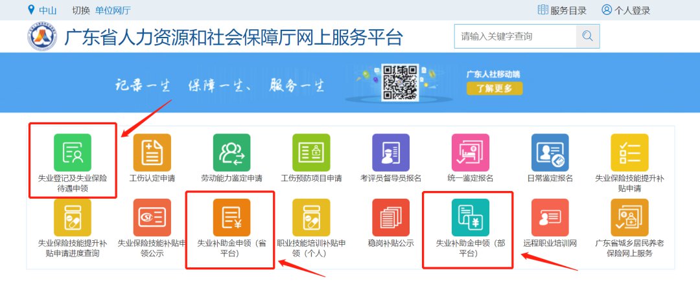Screen dimensions: 700x281
Task: Open 失业保险技能补贴申领公示 icon
Action: point(152,218)
